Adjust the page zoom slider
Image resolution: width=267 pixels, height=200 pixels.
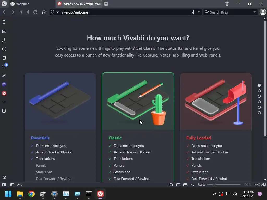(x=224, y=185)
